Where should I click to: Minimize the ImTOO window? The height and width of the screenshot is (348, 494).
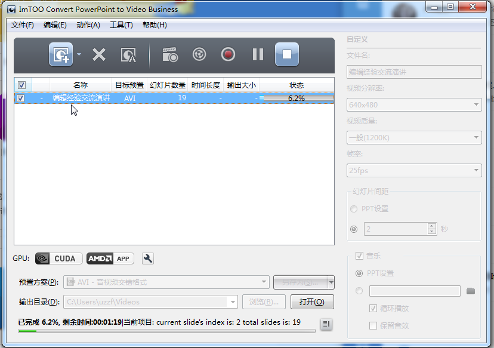pyautogui.click(x=434, y=7)
